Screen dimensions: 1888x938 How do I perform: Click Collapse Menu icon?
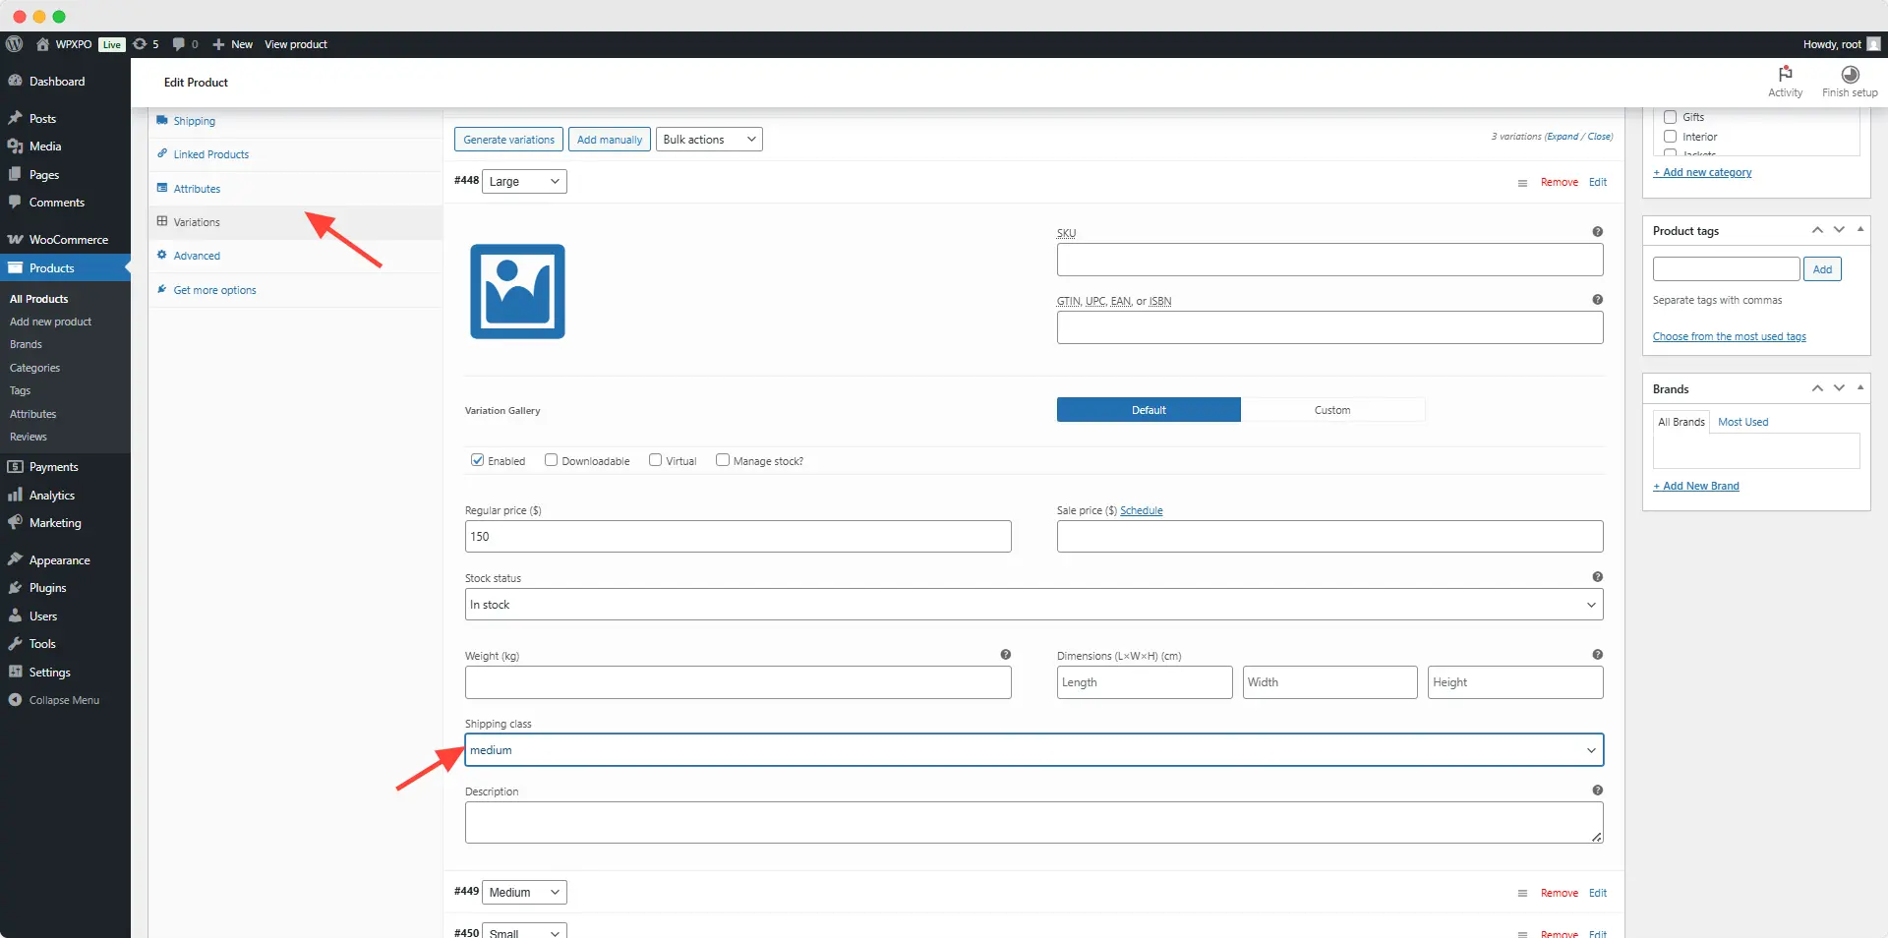click(15, 700)
